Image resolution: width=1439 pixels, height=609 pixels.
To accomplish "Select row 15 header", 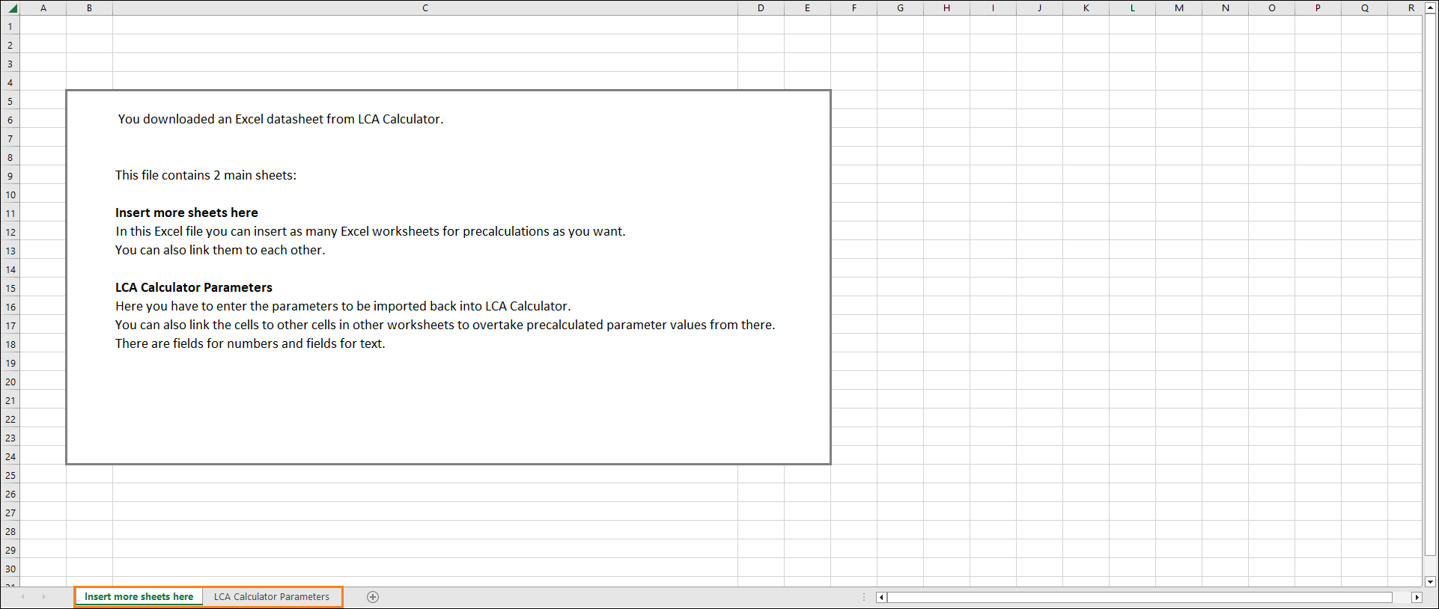I will (10, 288).
